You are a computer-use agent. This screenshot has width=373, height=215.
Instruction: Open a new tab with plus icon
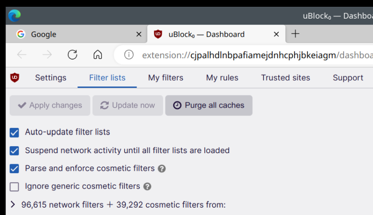(x=295, y=34)
